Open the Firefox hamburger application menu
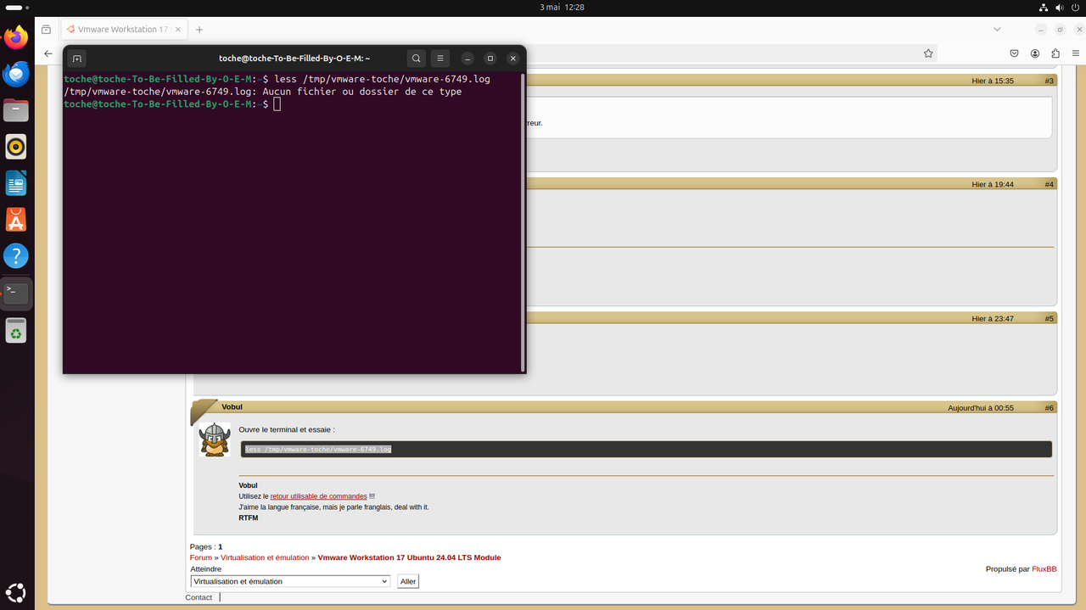 coord(1076,53)
